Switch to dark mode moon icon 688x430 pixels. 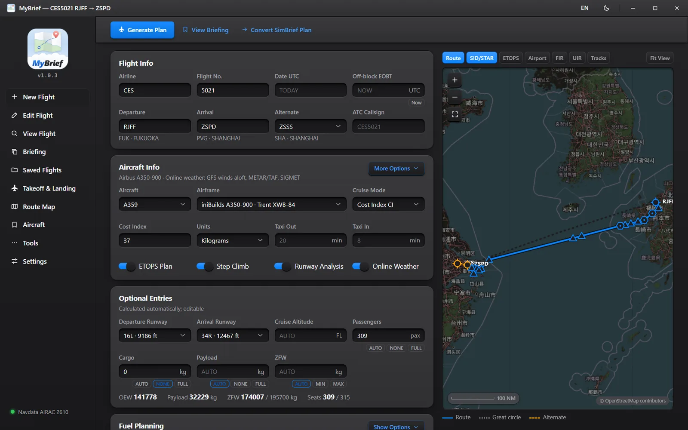click(x=606, y=8)
